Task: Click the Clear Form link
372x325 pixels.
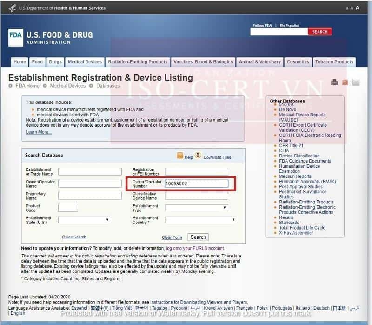Action: click(172, 237)
